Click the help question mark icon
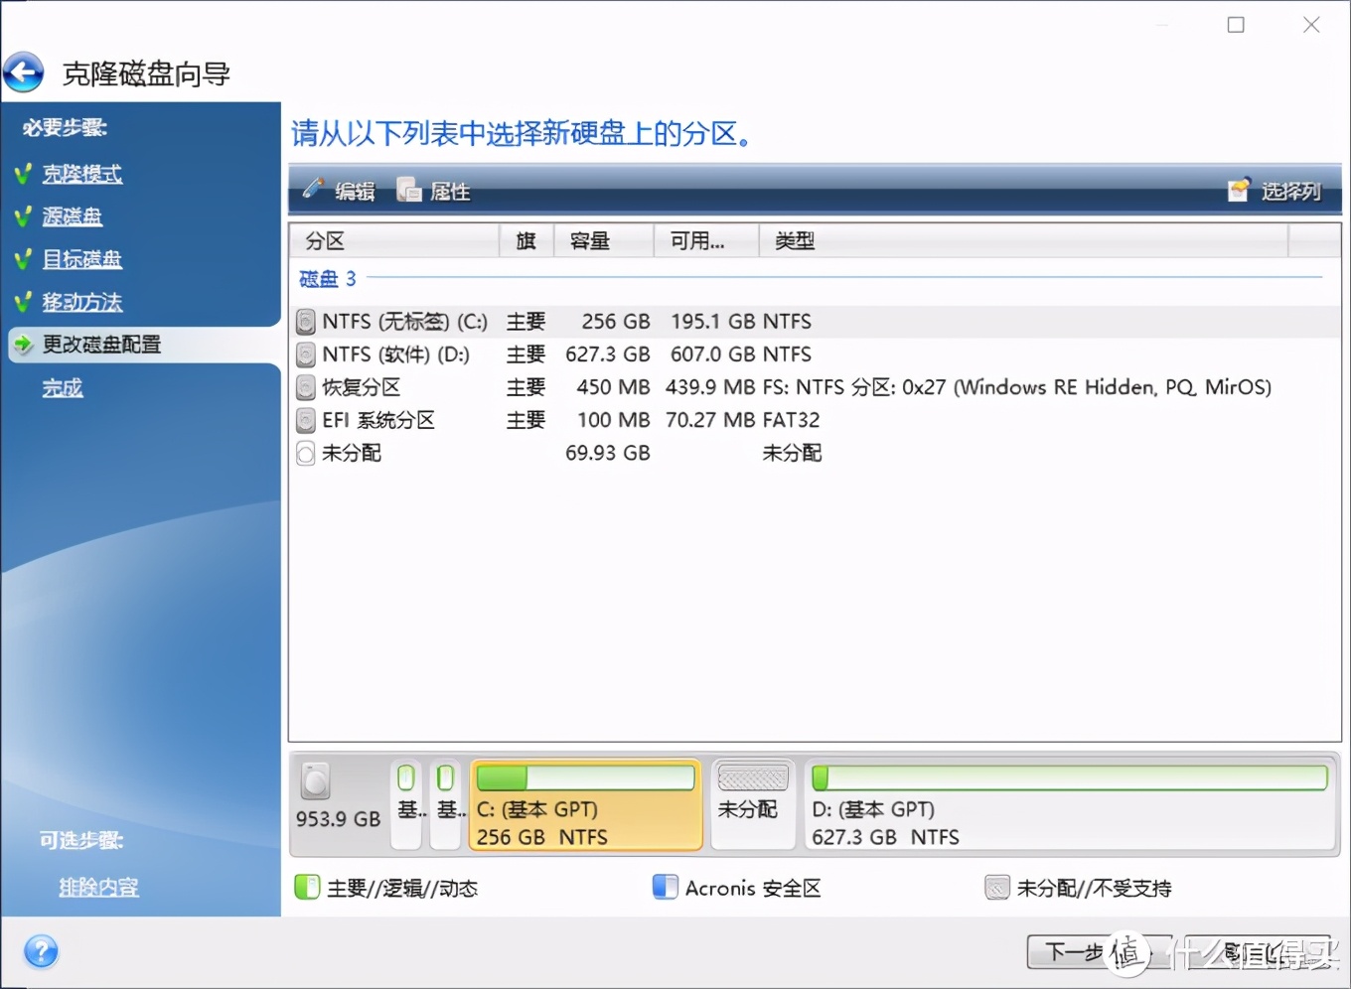Screen dimensions: 1351x989 (x=41, y=951)
